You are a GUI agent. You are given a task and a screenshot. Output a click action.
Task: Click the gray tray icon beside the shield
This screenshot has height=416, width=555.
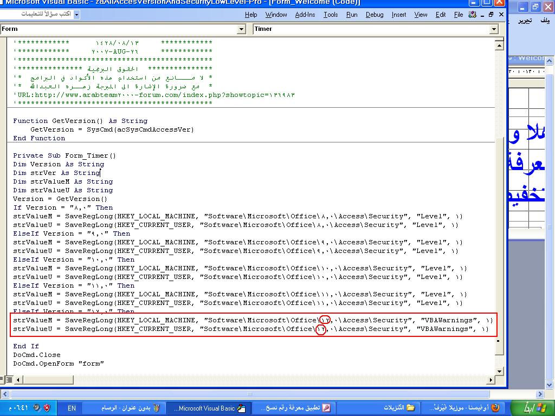tap(37, 408)
